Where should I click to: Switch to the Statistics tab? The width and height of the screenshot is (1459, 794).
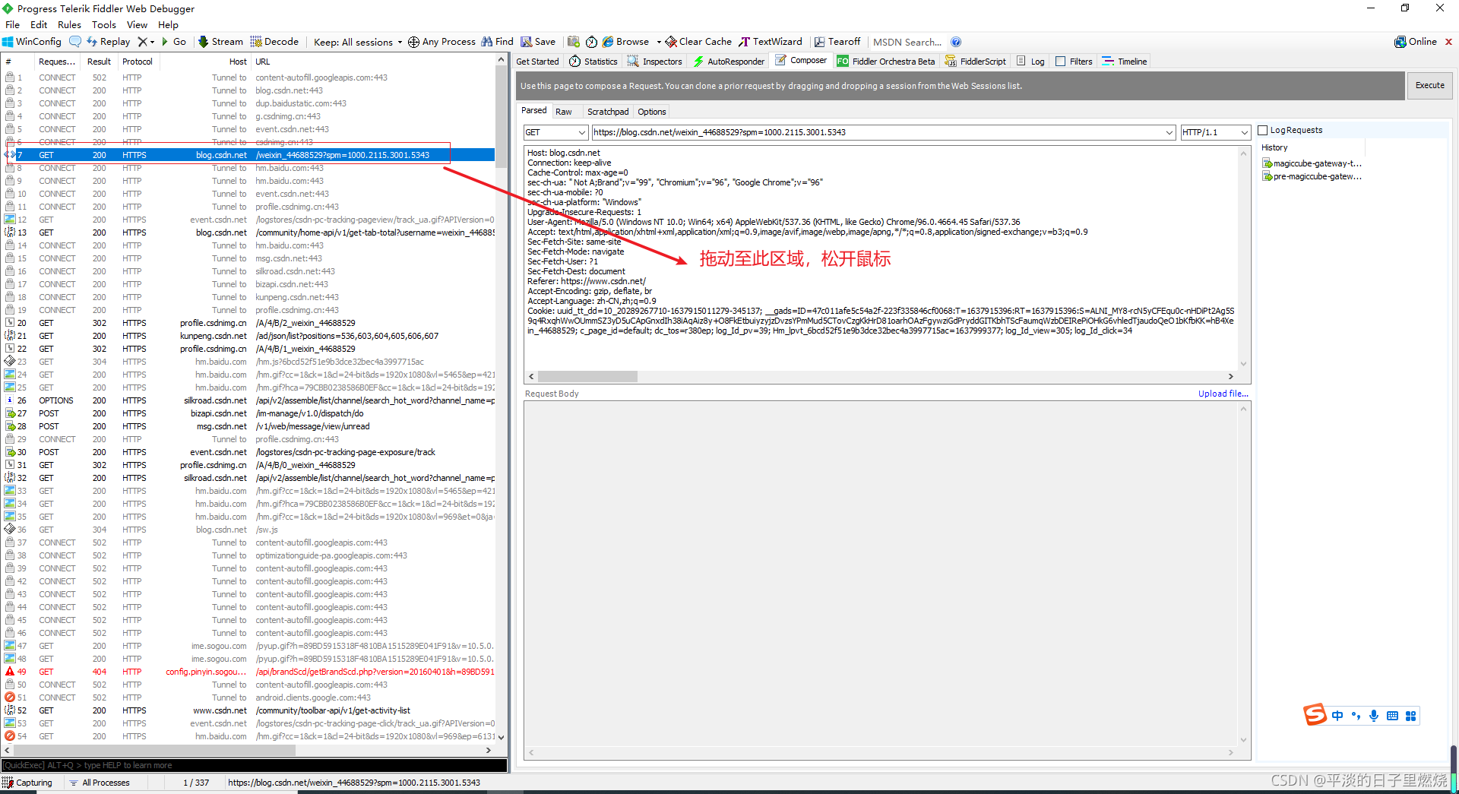(x=593, y=62)
